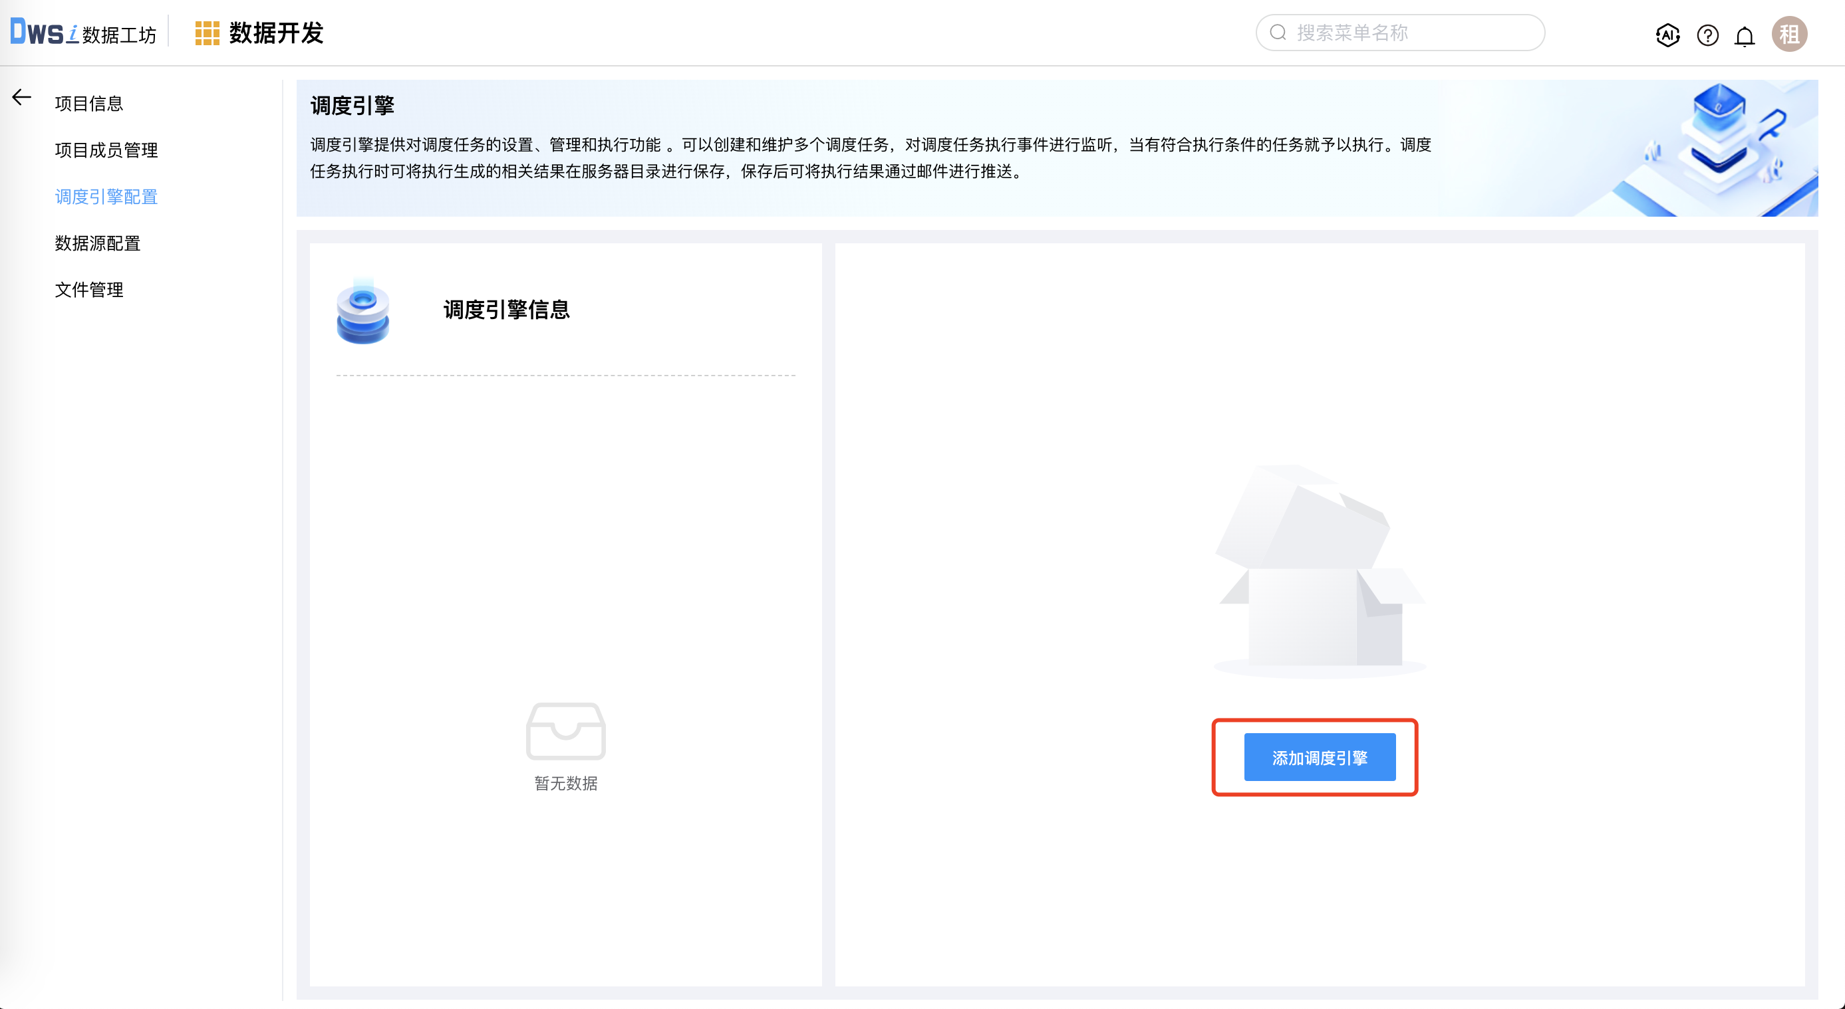Screen dimensions: 1845x1009
Task: Click the search magnifier in 搜索菜单名称 field
Action: click(1278, 32)
